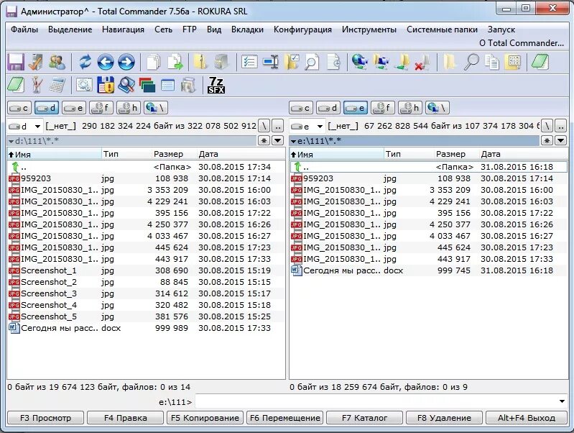Select drive h in left panel drive bar
Viewport: 574px width, 433px height.
(128, 108)
